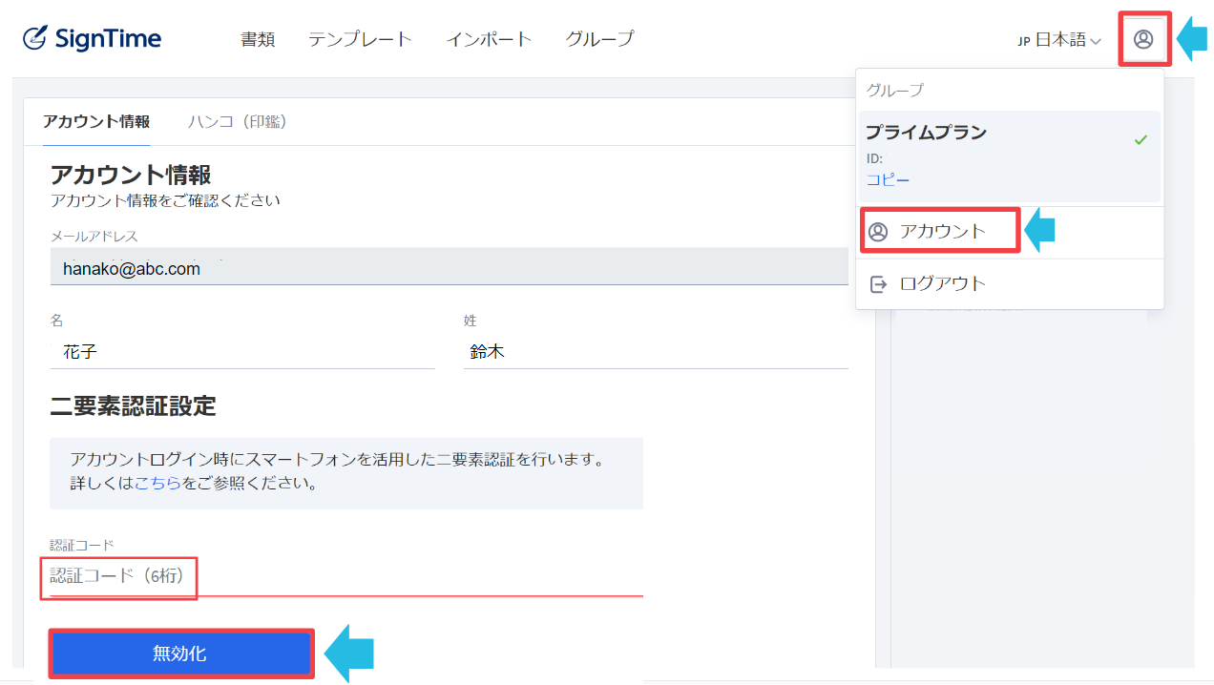Switch to the アカウント情報 tab
The height and width of the screenshot is (685, 1214).
tap(96, 122)
